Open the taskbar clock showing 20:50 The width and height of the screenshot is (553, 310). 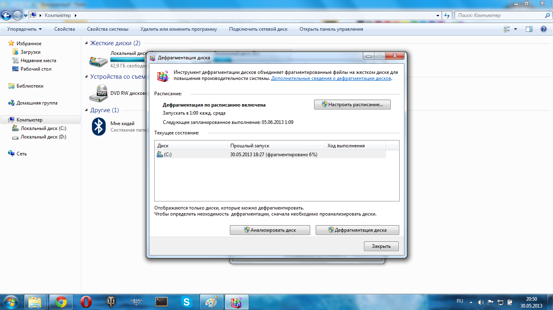point(532,302)
